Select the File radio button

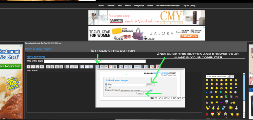point(106,84)
